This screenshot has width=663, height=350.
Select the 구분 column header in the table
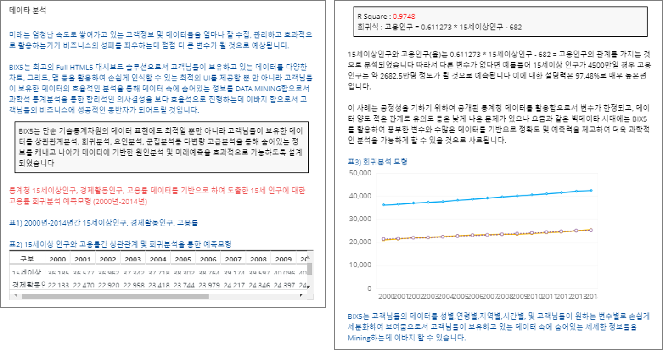coord(27,258)
